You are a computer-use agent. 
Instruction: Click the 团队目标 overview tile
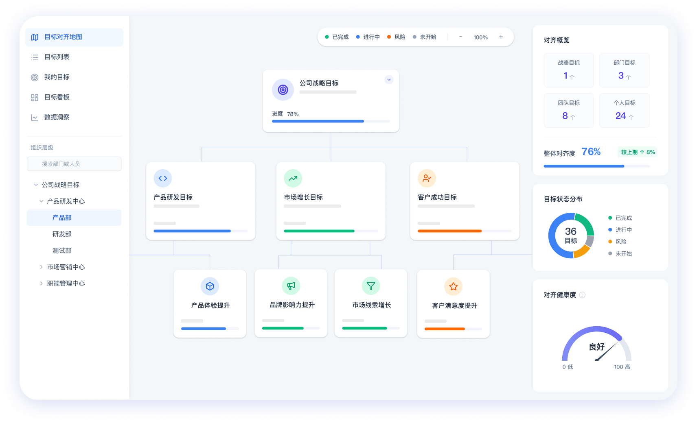[x=569, y=110]
